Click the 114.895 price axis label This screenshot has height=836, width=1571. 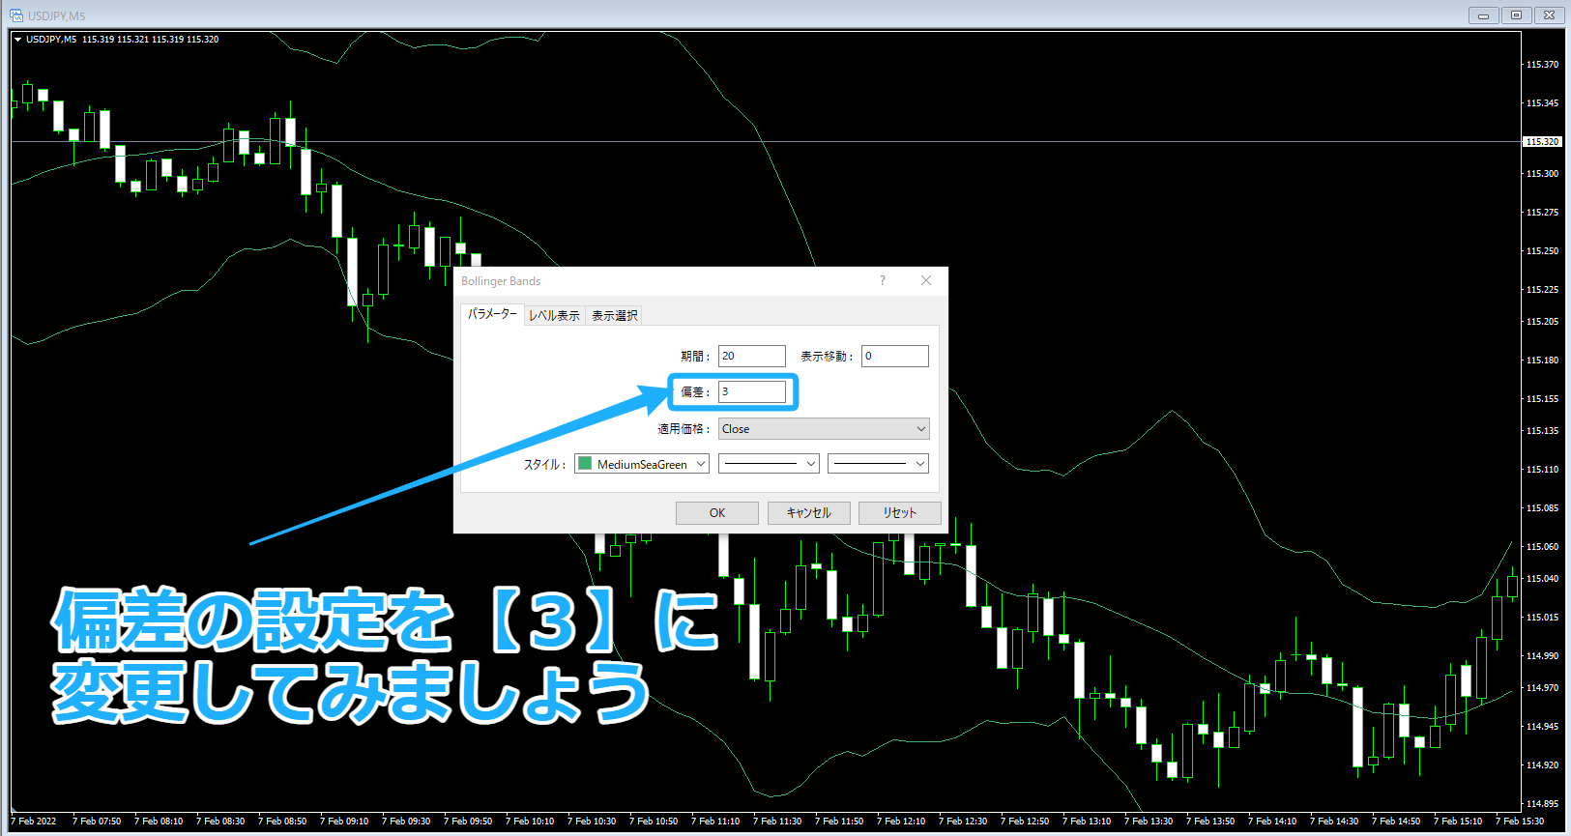(1542, 804)
